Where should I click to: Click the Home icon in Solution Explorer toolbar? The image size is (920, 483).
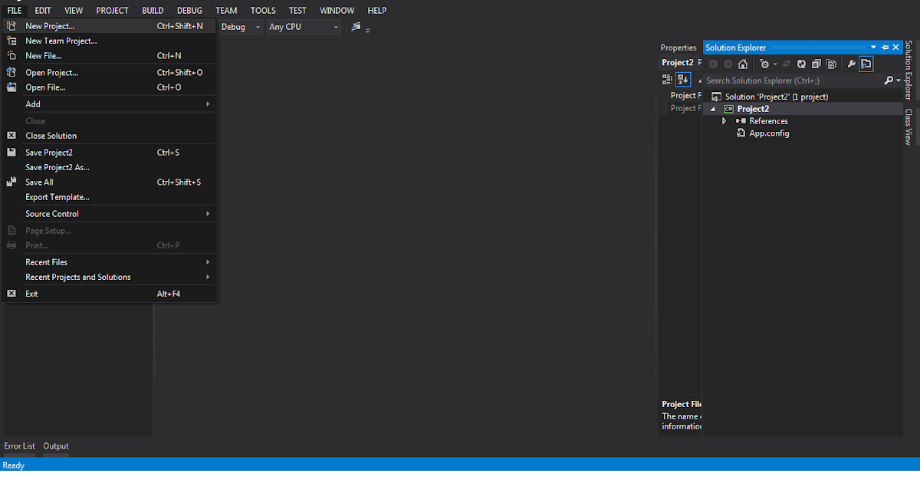click(742, 64)
